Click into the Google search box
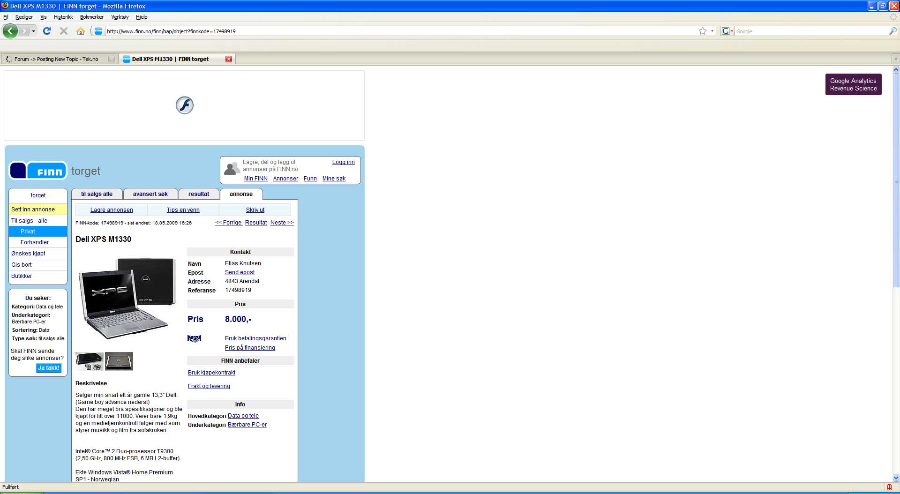This screenshot has width=900, height=494. pos(811,31)
